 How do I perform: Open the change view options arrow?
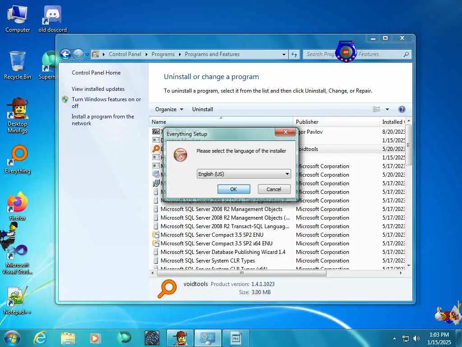387,109
